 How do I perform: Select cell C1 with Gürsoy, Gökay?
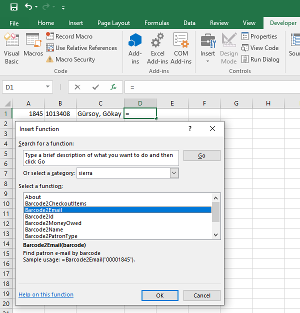pos(100,113)
